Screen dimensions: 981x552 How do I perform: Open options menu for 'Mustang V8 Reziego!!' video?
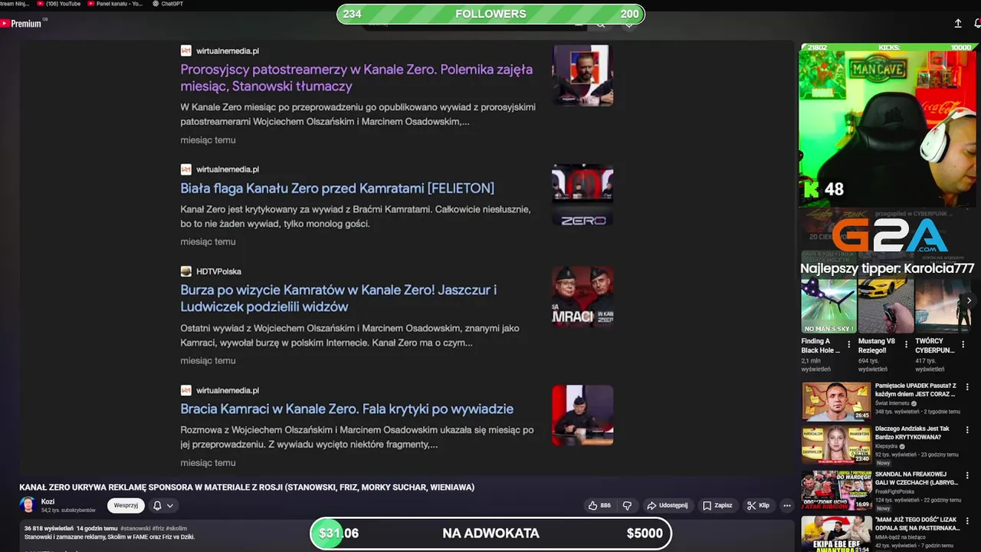(x=906, y=345)
